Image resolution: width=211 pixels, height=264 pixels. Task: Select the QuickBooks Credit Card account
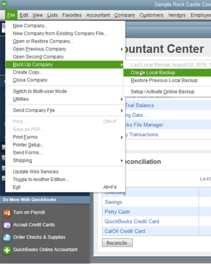pos(132,221)
